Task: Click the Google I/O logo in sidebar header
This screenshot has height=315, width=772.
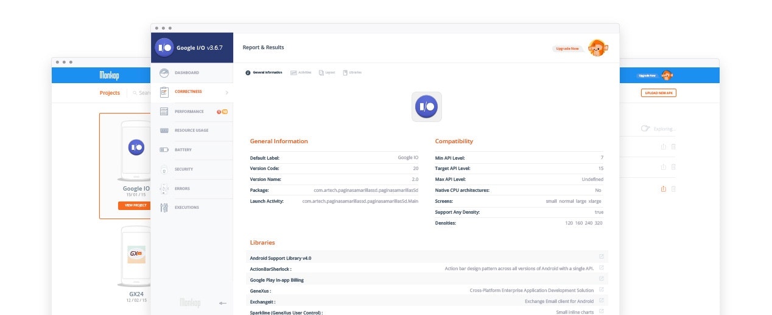Action: pos(164,47)
